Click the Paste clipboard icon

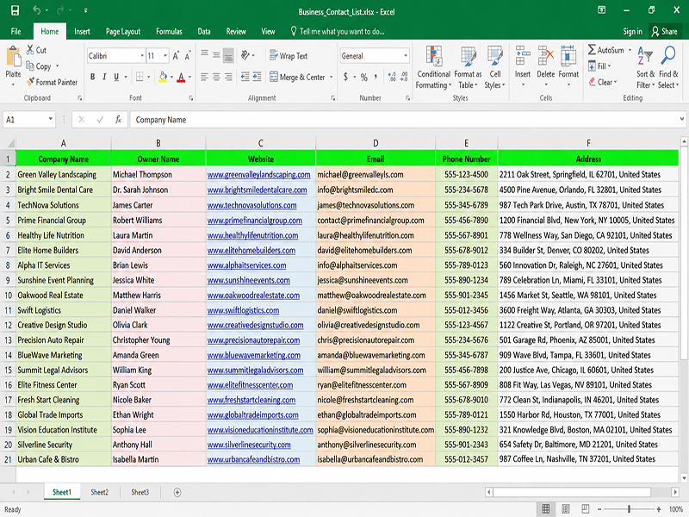(13, 57)
